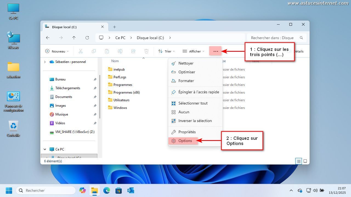Click the three dots More options button
Viewport: 351px width, 197px height.
215,51
